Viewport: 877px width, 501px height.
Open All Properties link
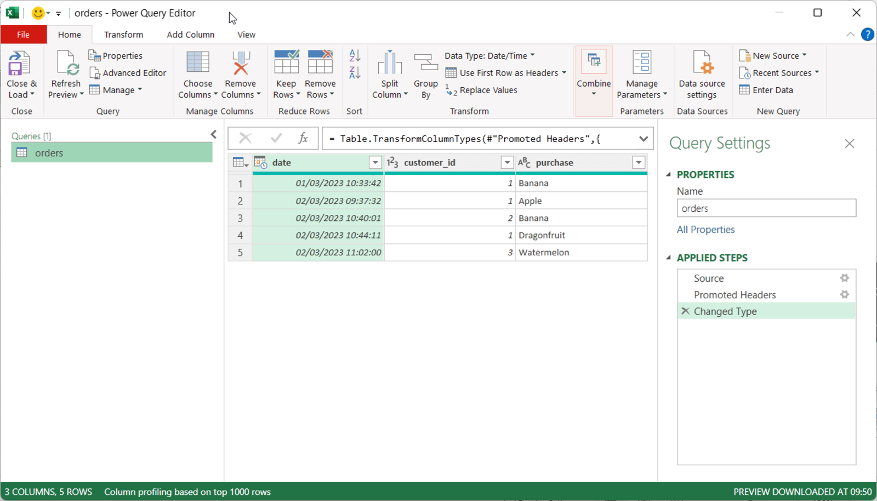pyautogui.click(x=705, y=230)
